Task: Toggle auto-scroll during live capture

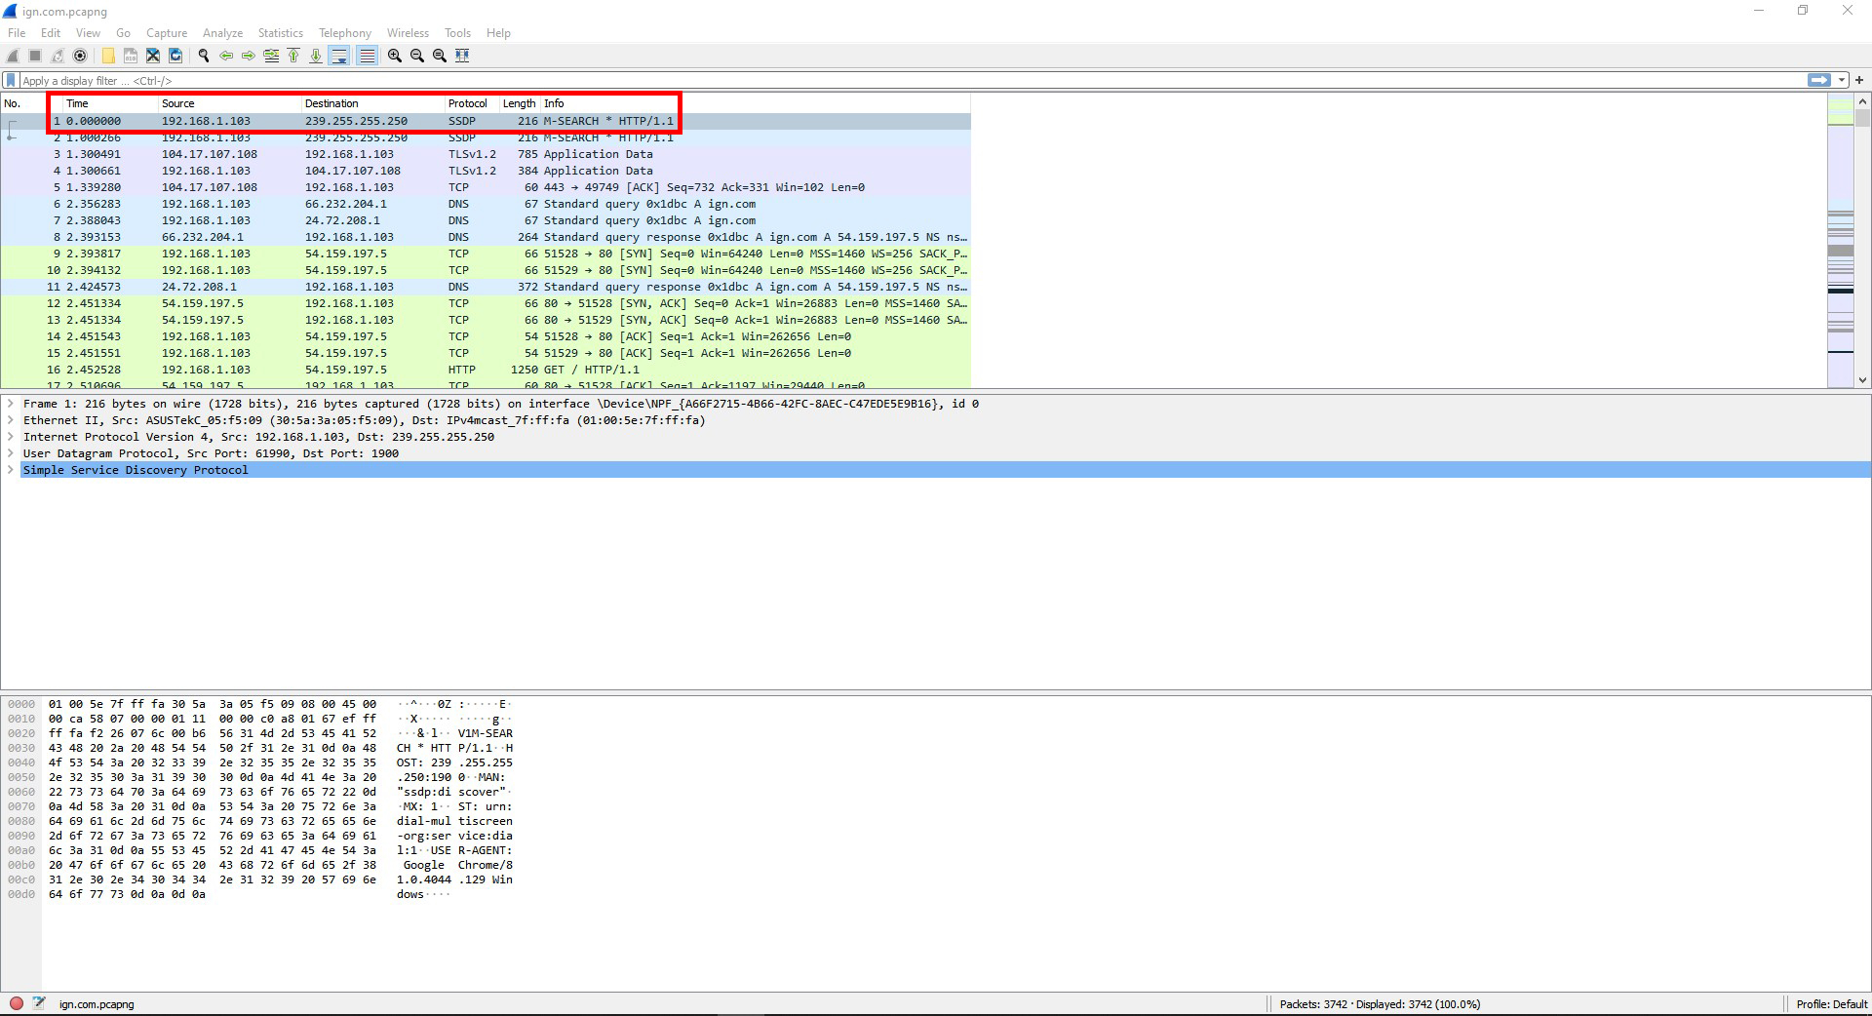Action: (x=339, y=56)
